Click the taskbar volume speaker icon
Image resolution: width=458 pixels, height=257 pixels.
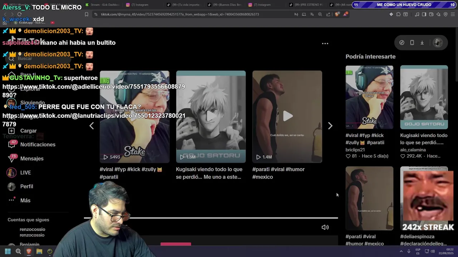point(433,251)
